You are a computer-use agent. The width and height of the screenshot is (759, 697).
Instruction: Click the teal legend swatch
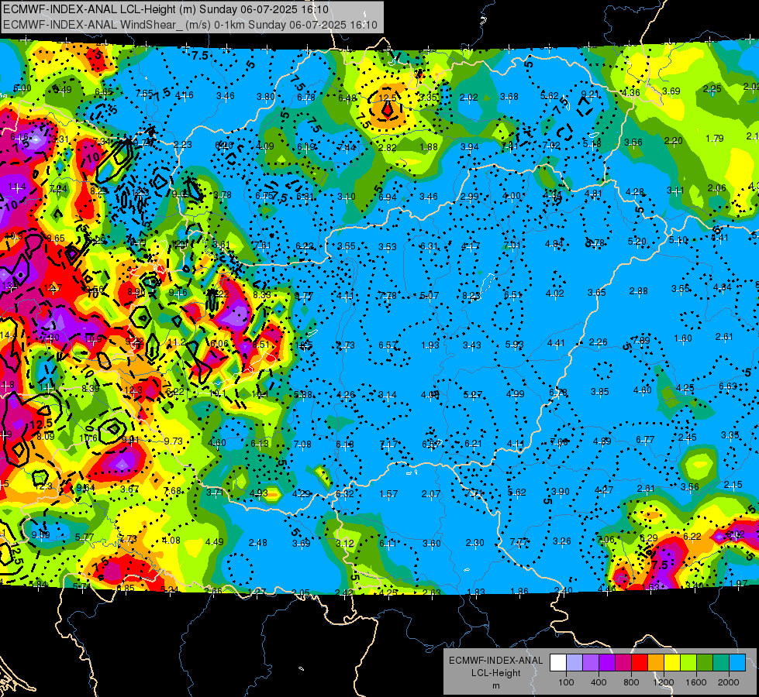point(721,663)
